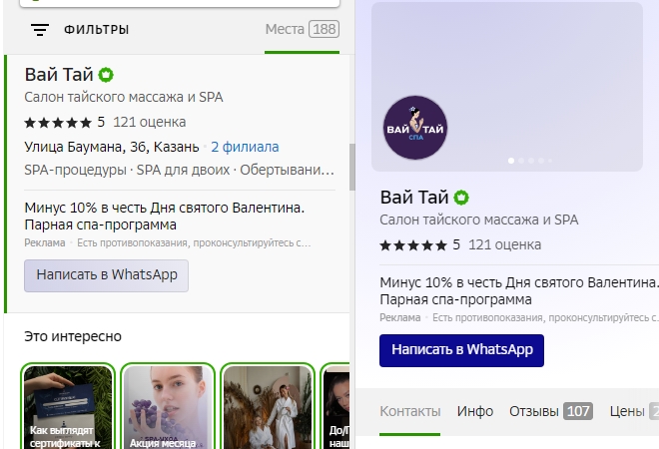Click the verified badge in the details panel
This screenshot has width=659, height=449.
(461, 198)
